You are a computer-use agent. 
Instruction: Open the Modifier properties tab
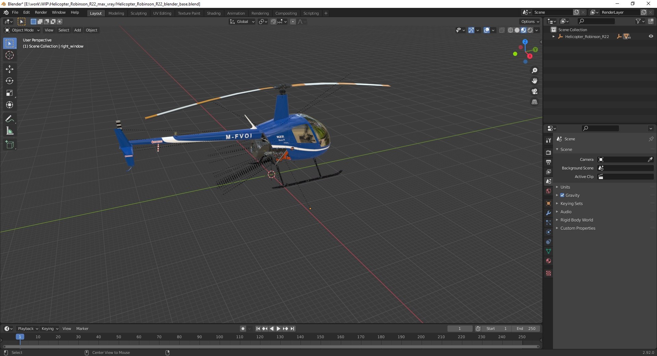549,213
